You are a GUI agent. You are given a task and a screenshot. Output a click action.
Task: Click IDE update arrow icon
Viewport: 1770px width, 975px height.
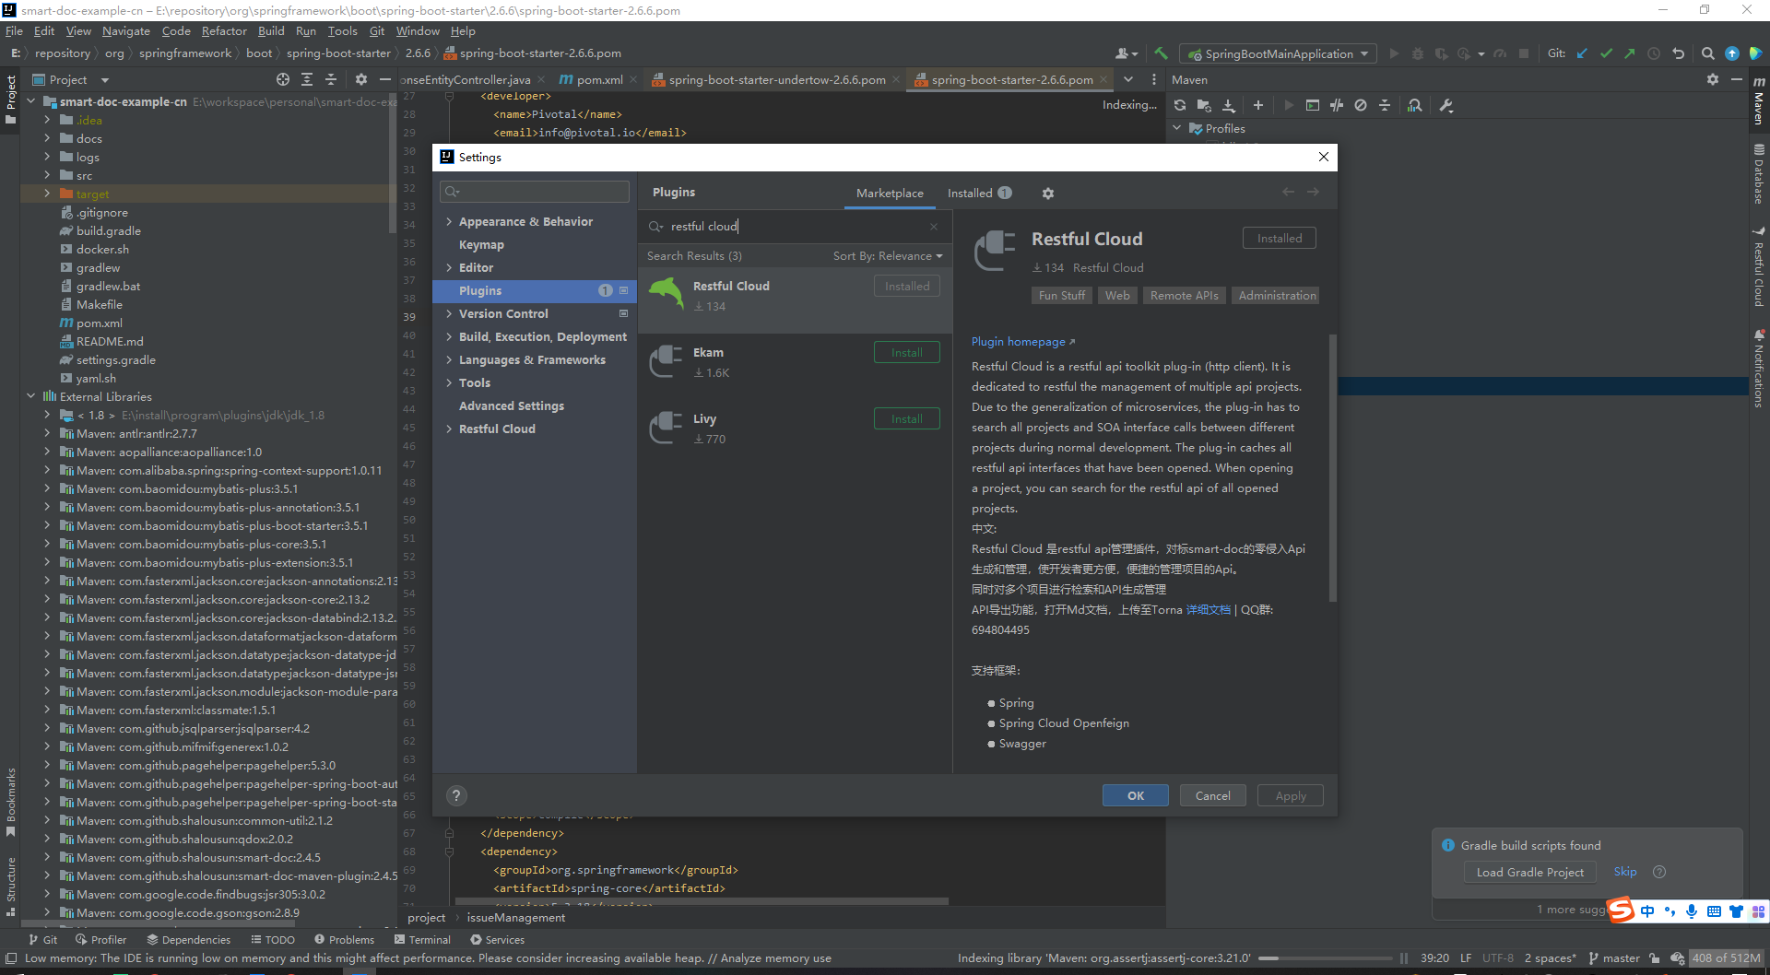[x=1731, y=53]
